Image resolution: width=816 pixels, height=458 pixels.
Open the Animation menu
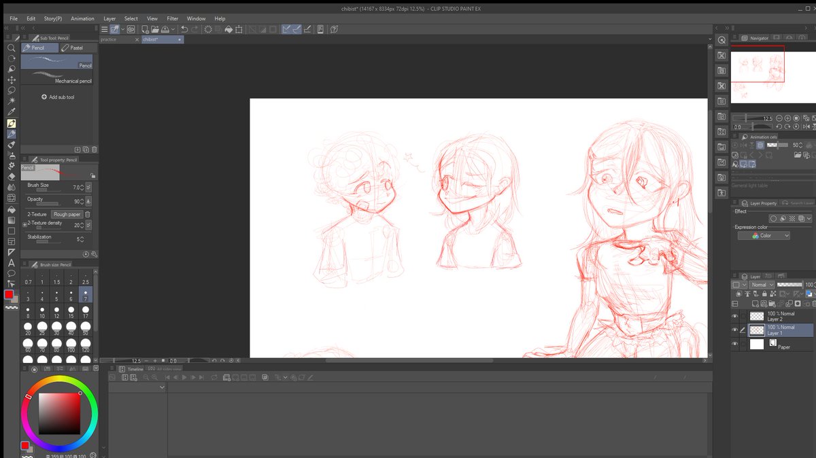pos(82,18)
